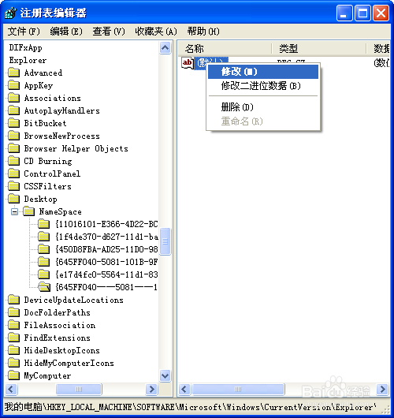394x418 pixels.
Task: Select the Desktop key label
Action: [x=40, y=199]
